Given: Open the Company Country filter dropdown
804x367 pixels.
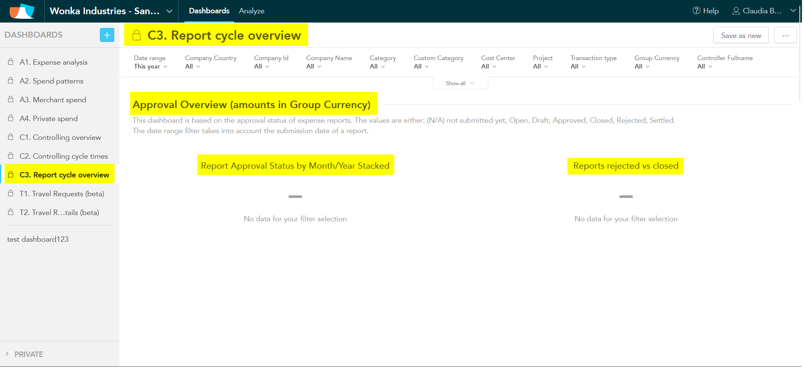Looking at the screenshot, I should [x=193, y=66].
